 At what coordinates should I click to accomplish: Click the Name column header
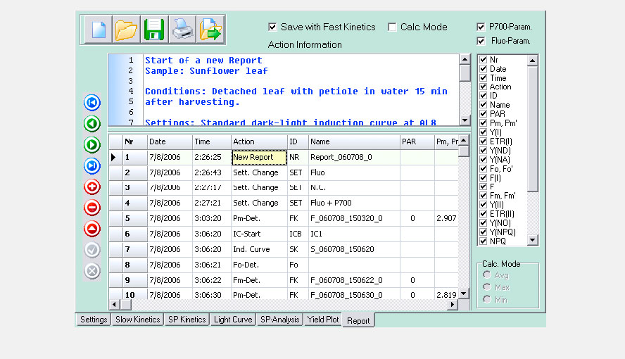(354, 141)
